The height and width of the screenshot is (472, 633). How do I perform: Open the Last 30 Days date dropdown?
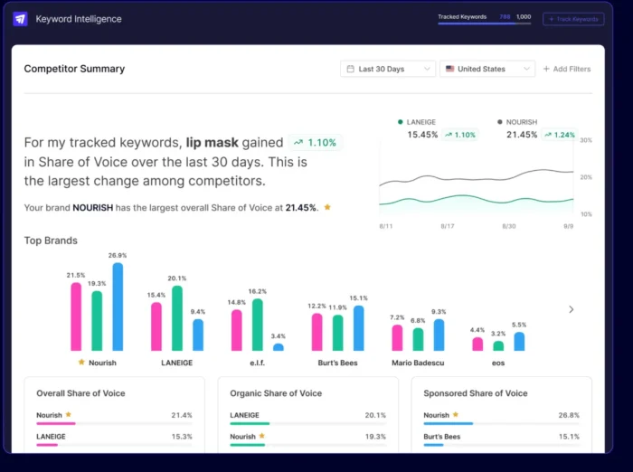coord(388,69)
